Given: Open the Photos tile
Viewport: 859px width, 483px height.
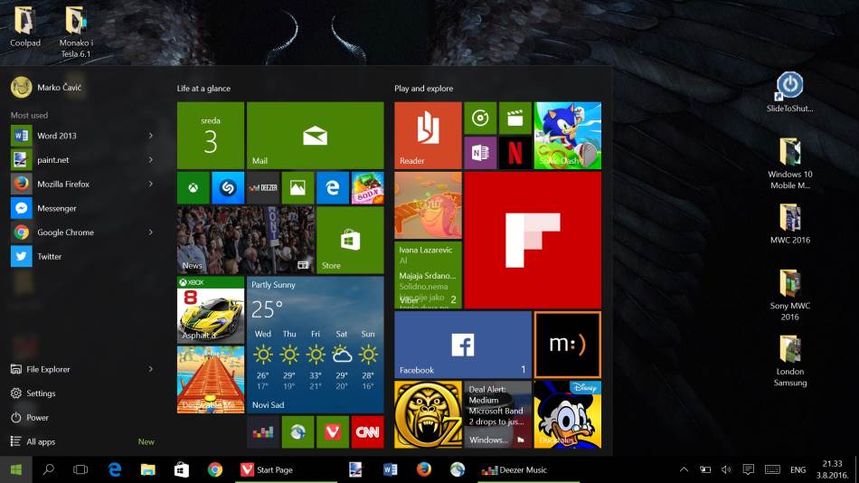Looking at the screenshot, I should coord(298,188).
